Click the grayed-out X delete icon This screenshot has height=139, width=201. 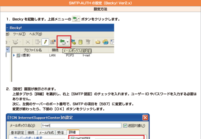pos(28,42)
